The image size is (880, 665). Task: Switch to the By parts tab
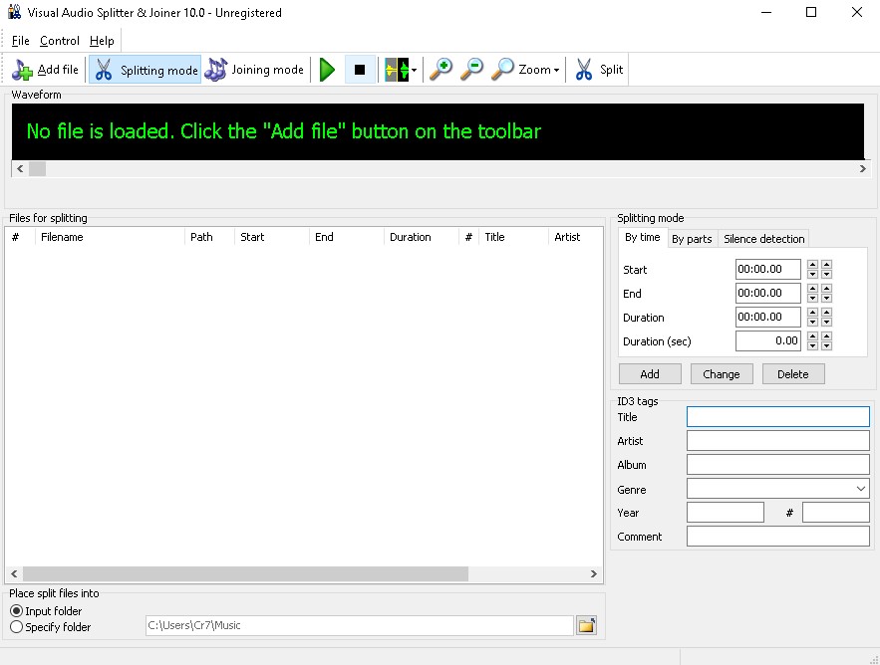tap(692, 239)
